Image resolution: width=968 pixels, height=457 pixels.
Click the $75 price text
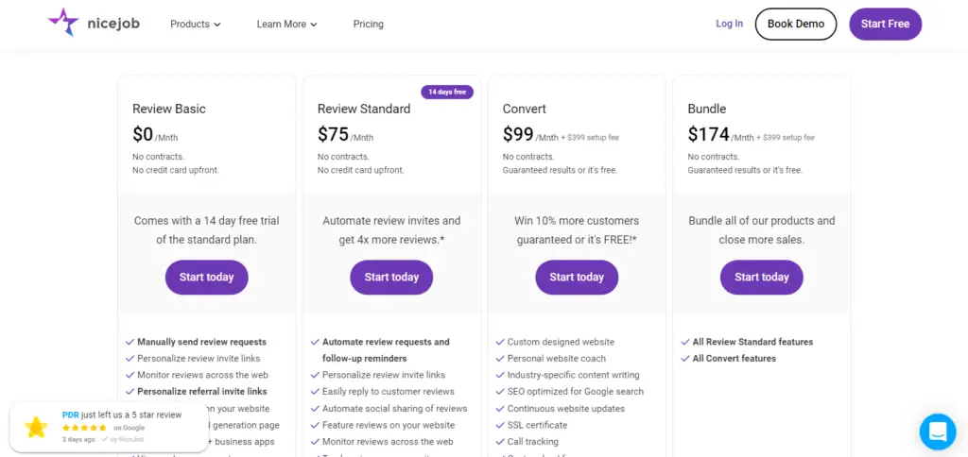[334, 134]
